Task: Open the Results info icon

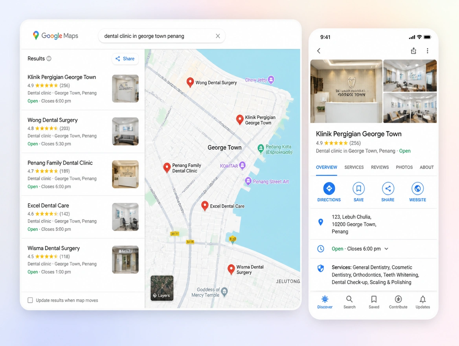Action: (49, 59)
